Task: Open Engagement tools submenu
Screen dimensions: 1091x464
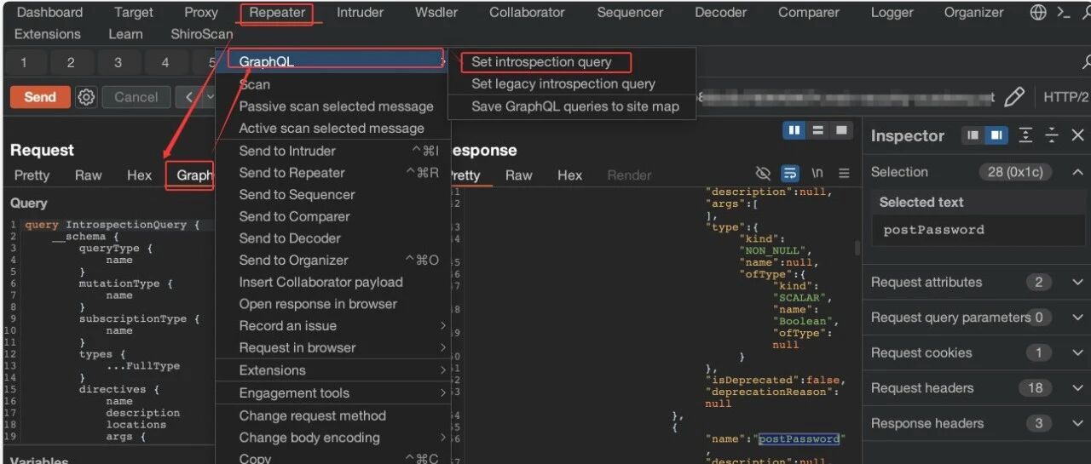Action: coord(332,393)
